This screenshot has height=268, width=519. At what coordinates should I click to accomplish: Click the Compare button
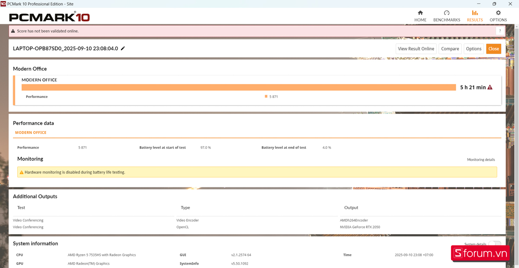(x=450, y=49)
